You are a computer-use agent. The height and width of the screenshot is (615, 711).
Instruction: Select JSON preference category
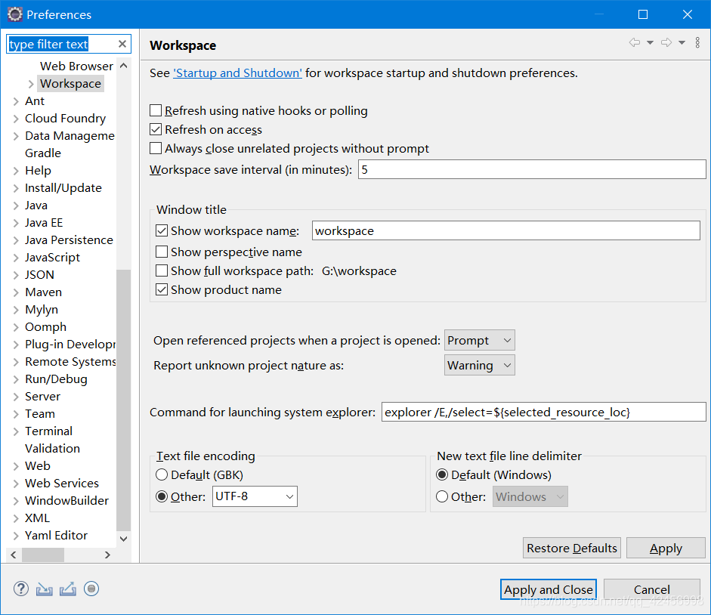[x=39, y=275]
